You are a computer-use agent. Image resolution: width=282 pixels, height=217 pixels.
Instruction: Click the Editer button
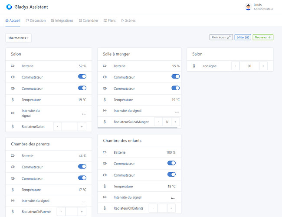[243, 37]
